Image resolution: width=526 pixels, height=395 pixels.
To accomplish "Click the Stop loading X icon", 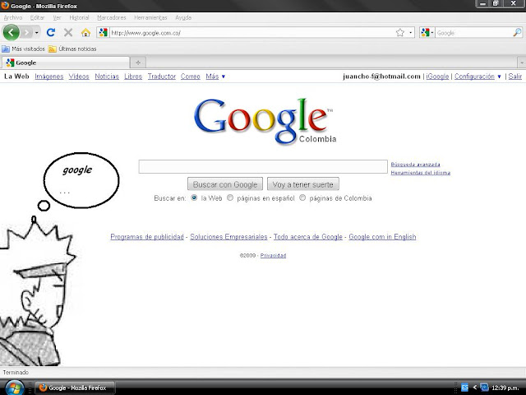I will [x=68, y=33].
